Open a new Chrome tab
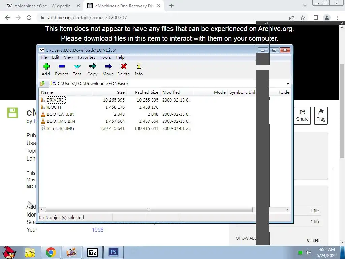This screenshot has width=345, height=259. point(171,6)
